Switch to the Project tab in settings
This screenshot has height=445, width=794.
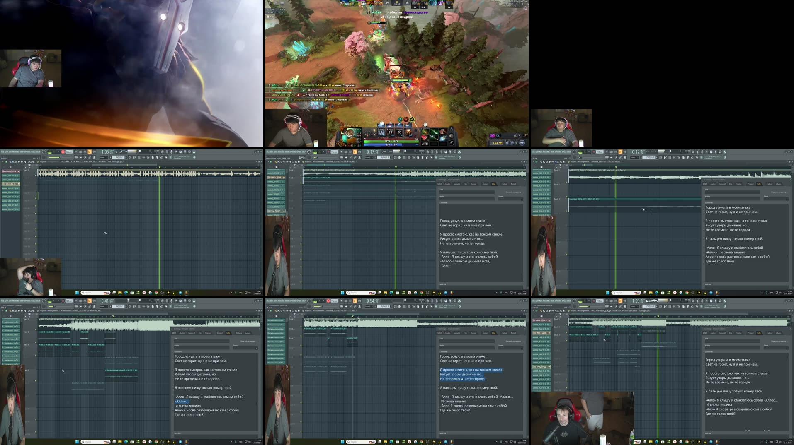point(485,184)
